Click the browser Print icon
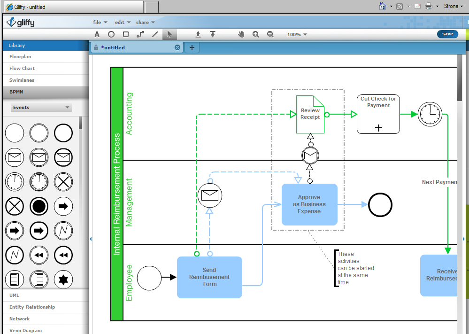The width and height of the screenshot is (469, 334). tap(429, 6)
